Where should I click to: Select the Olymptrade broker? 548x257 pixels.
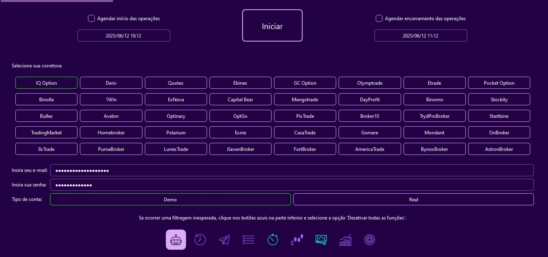pyautogui.click(x=370, y=83)
